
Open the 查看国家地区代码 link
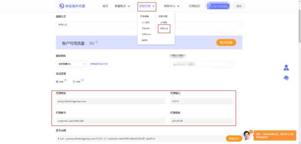99,64
